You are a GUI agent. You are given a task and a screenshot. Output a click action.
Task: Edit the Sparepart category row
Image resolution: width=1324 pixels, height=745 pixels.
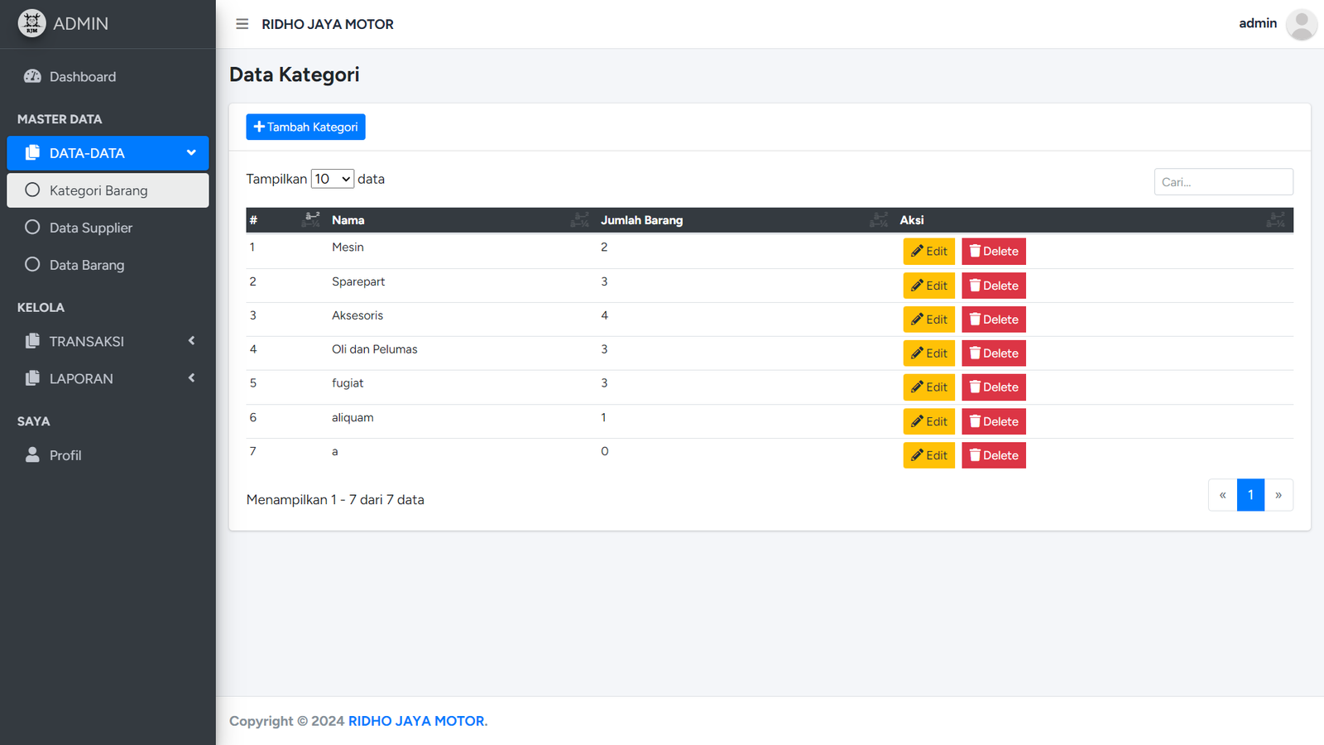point(928,286)
